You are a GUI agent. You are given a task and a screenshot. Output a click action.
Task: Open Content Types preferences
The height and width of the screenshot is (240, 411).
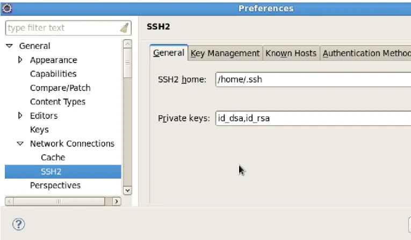[57, 102]
